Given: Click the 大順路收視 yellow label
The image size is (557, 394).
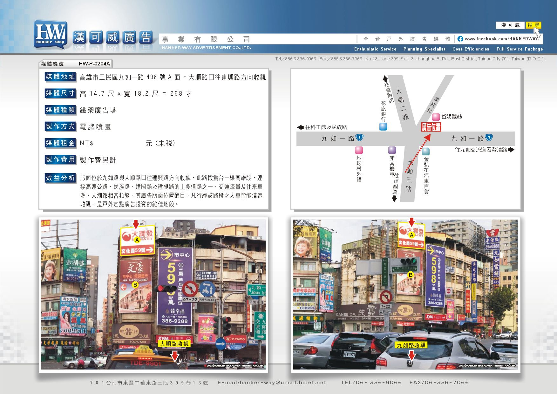Looking at the screenshot, I should pyautogui.click(x=174, y=343).
